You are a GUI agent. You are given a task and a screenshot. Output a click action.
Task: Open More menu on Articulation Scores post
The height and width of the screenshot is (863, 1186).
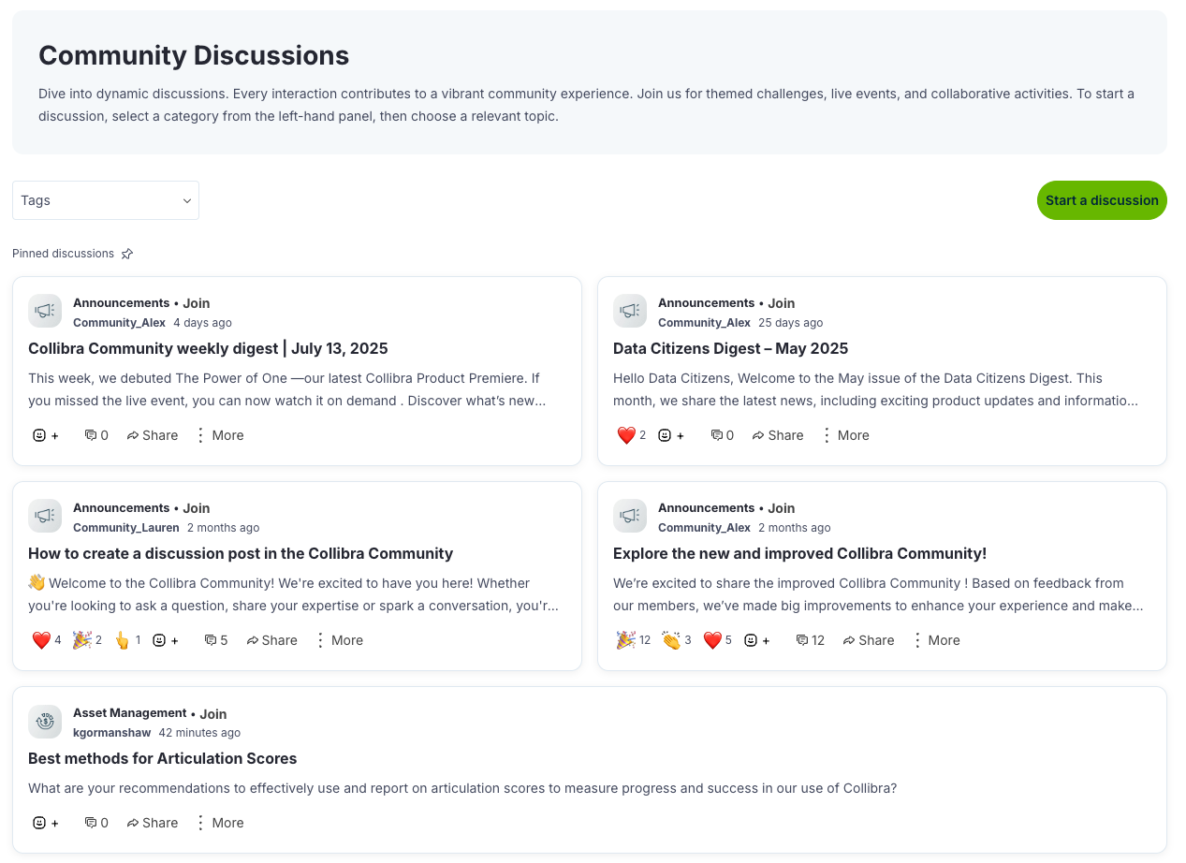tap(219, 823)
